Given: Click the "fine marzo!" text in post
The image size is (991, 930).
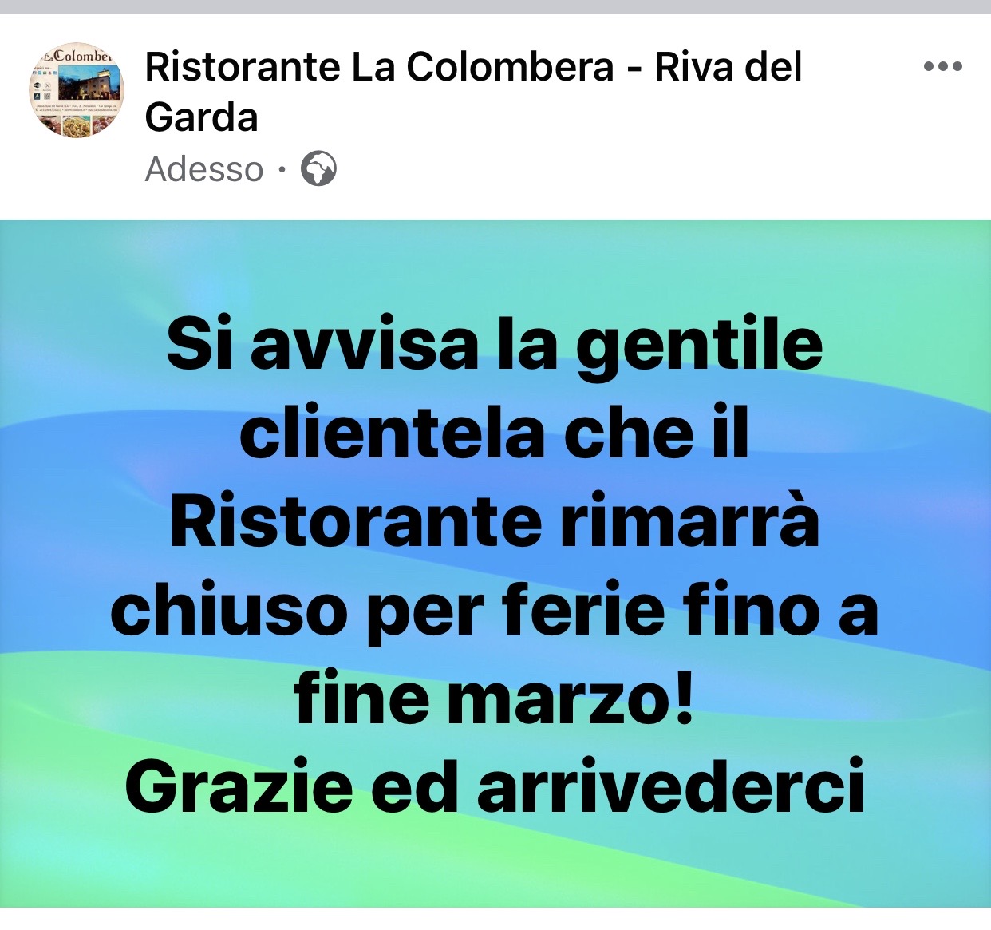Looking at the screenshot, I should (x=495, y=698).
